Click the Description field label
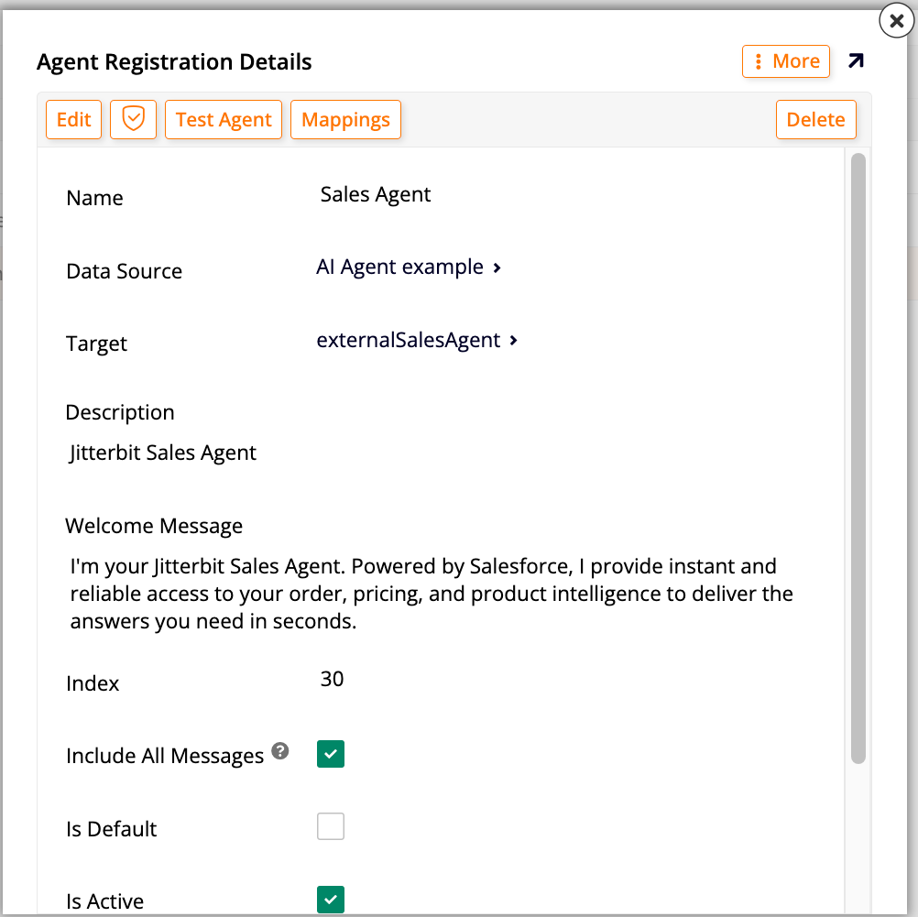918x917 pixels. pos(120,413)
